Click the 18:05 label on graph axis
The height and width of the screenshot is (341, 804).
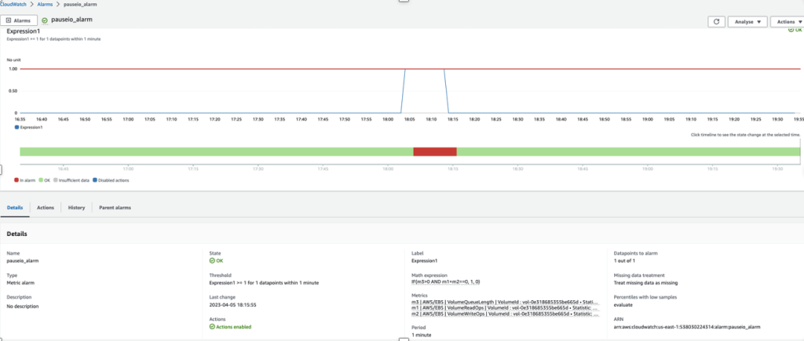click(409, 119)
